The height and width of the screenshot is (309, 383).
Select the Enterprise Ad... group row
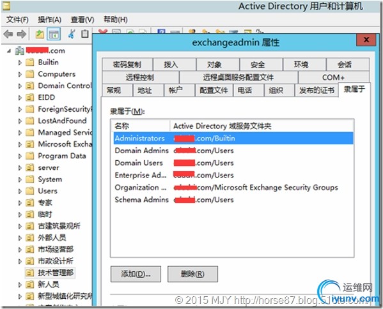(x=233, y=175)
